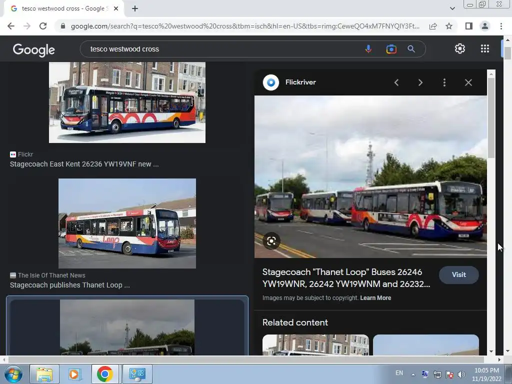This screenshot has height=384, width=512.
Task: Click the Visit button
Action: [459, 274]
